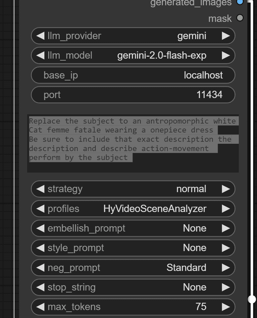257x318 pixels.
Task: Click the right arrow on style_prompt
Action: click(x=227, y=248)
